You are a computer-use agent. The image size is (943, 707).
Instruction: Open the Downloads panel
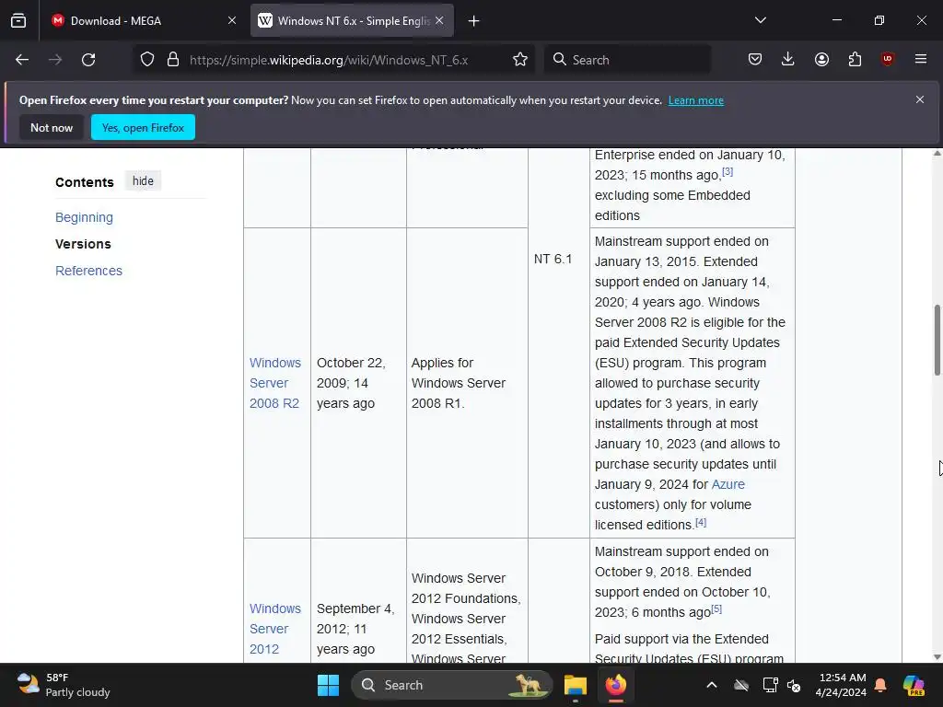coord(788,59)
